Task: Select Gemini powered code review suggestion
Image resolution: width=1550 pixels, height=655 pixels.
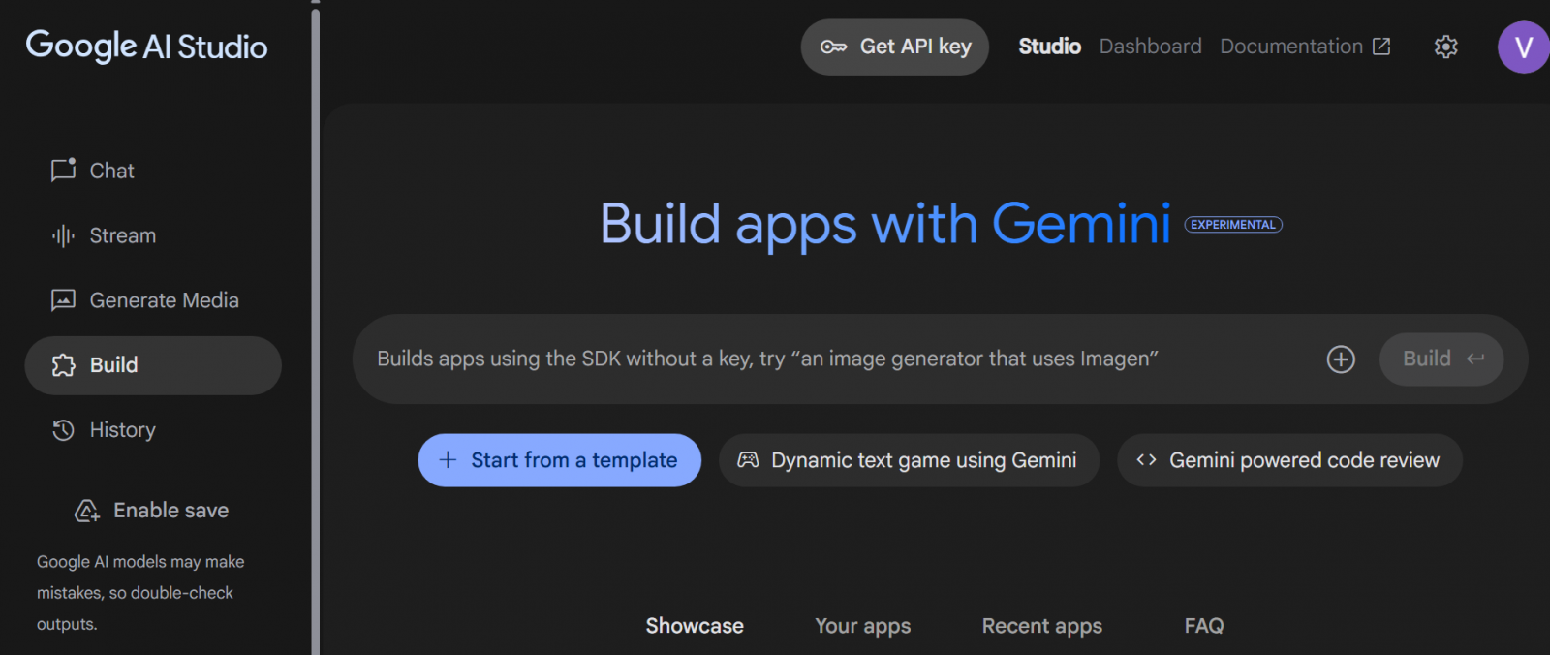Action: (1289, 460)
